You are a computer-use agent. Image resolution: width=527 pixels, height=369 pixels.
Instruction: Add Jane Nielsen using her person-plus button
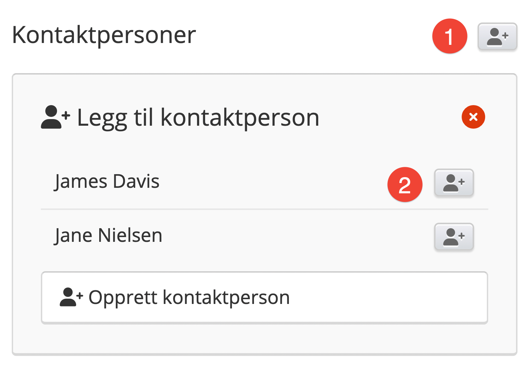(x=454, y=237)
